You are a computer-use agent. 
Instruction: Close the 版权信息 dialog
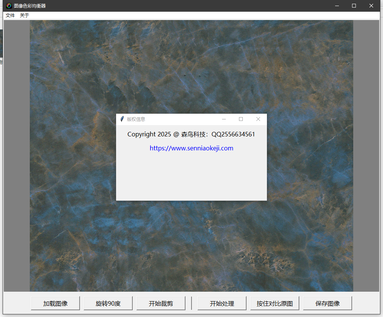(x=258, y=119)
